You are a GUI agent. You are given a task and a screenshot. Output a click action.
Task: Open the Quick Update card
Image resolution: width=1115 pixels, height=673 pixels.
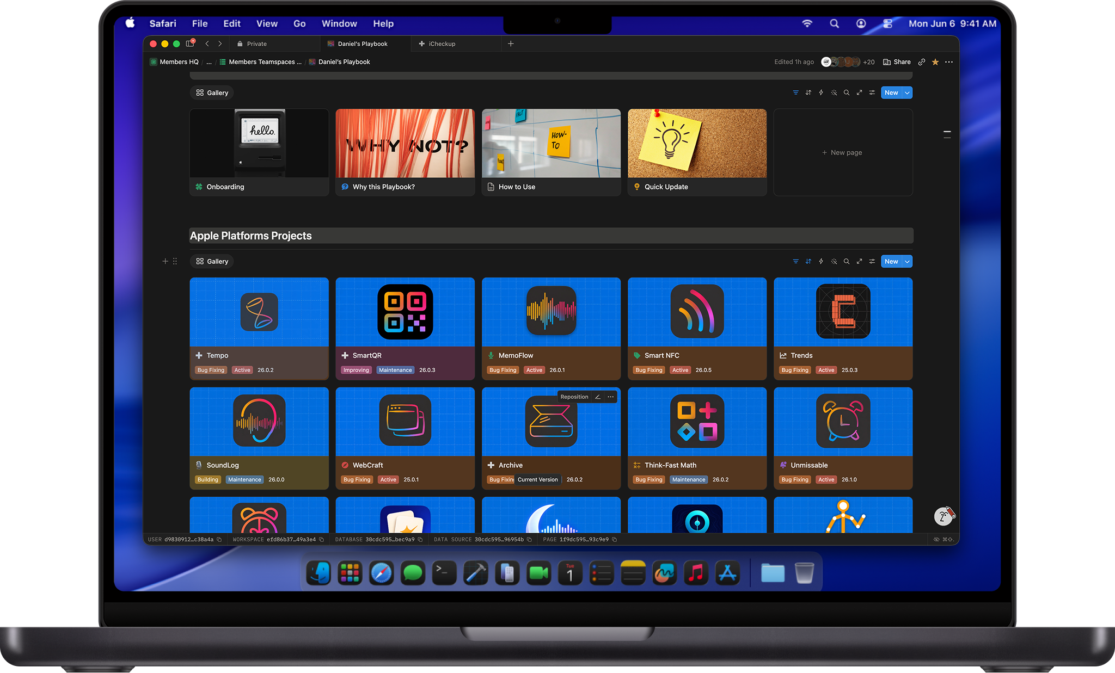(697, 152)
